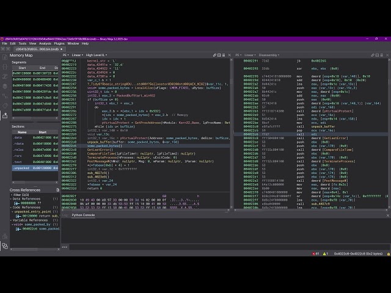
Task: Click the Segments table horizontal scrollbar
Action: click(x=35, y=118)
